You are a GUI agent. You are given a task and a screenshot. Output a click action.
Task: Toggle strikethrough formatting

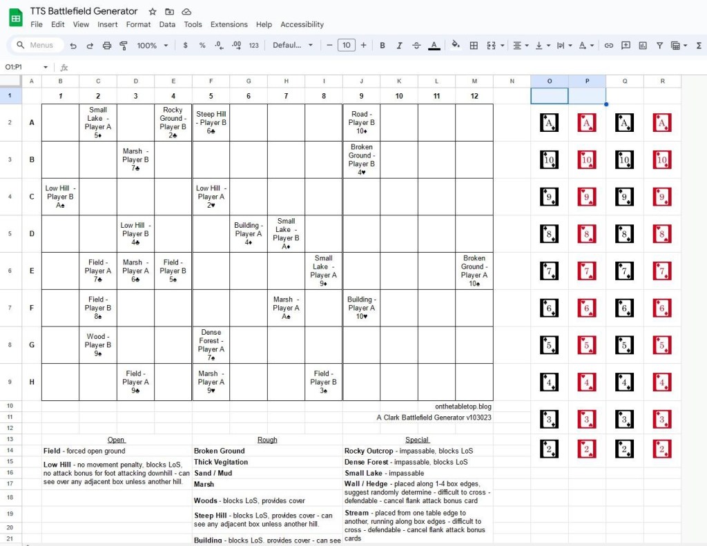416,46
